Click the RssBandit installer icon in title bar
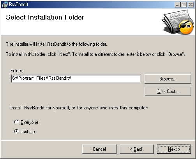The width and height of the screenshot is (196, 159). [5, 5]
